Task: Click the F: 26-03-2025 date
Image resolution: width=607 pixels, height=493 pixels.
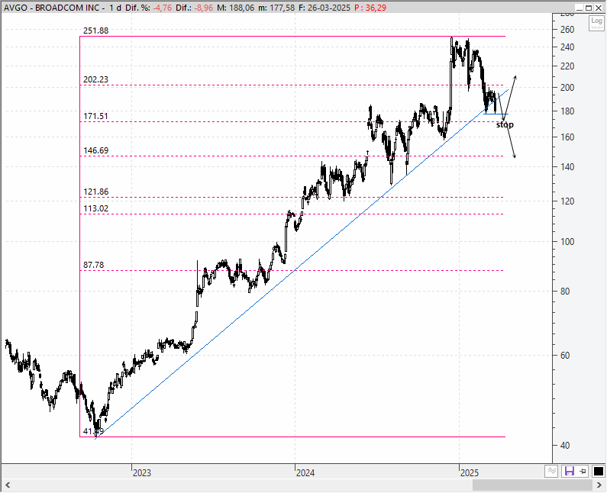Action: tap(324, 8)
